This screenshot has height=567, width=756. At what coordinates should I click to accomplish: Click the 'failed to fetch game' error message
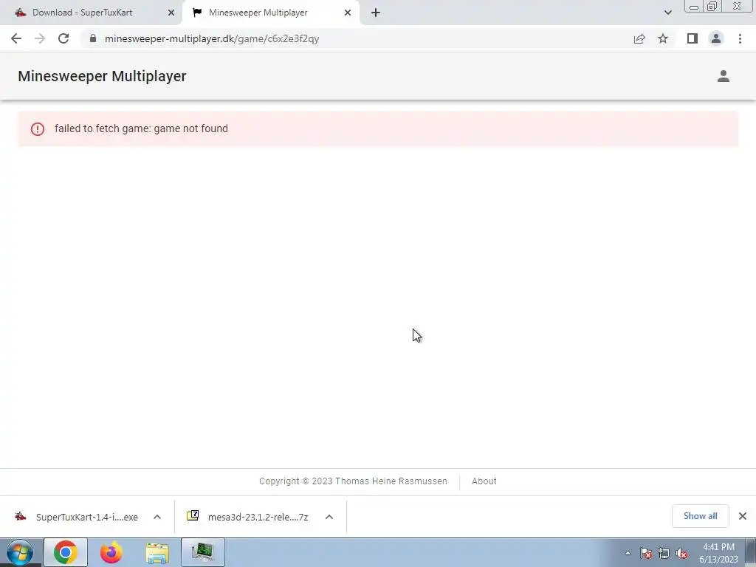(x=141, y=128)
